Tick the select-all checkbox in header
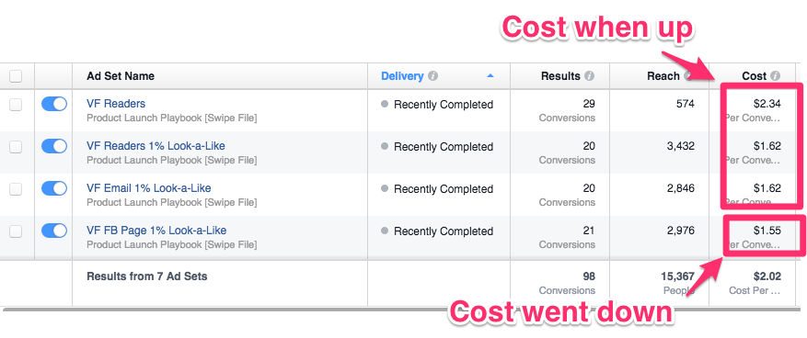Viewport: 807px width, 338px height. pos(16,76)
